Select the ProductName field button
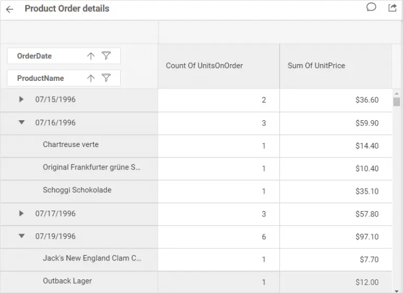Viewport: 403px width, 293px height. 40,78
